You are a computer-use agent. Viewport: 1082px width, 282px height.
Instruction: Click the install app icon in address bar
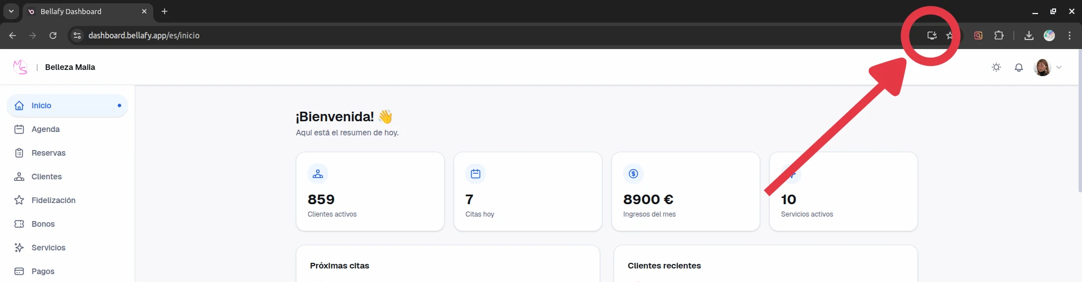point(932,36)
